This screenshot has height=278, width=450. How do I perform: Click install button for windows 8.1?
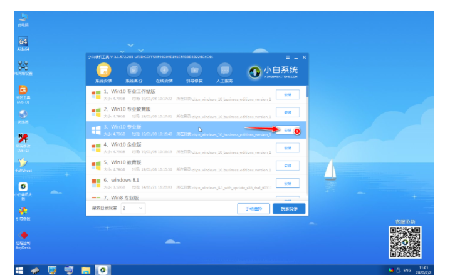tap(288, 183)
